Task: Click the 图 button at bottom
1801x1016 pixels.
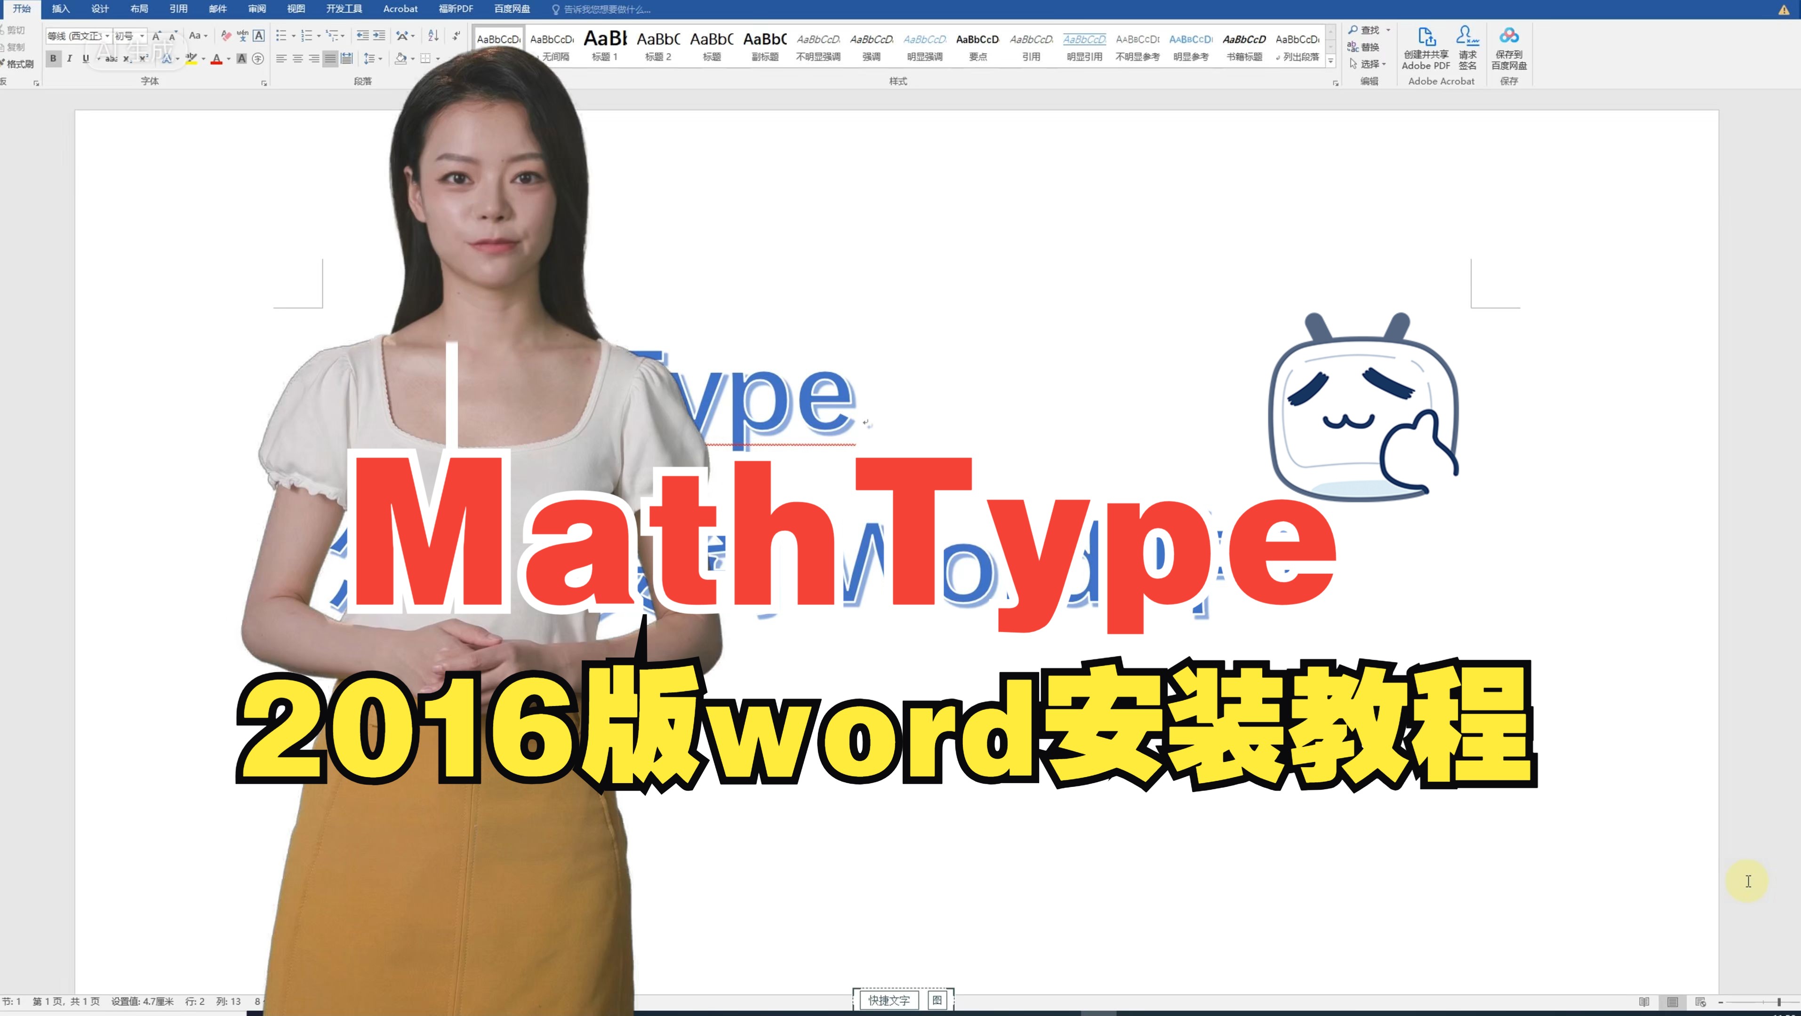Action: pyautogui.click(x=937, y=1000)
